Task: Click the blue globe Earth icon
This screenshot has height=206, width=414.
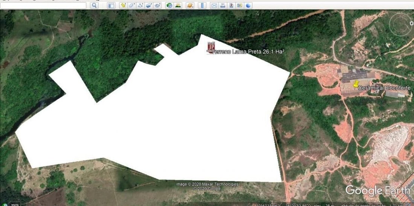Action: 248,5
